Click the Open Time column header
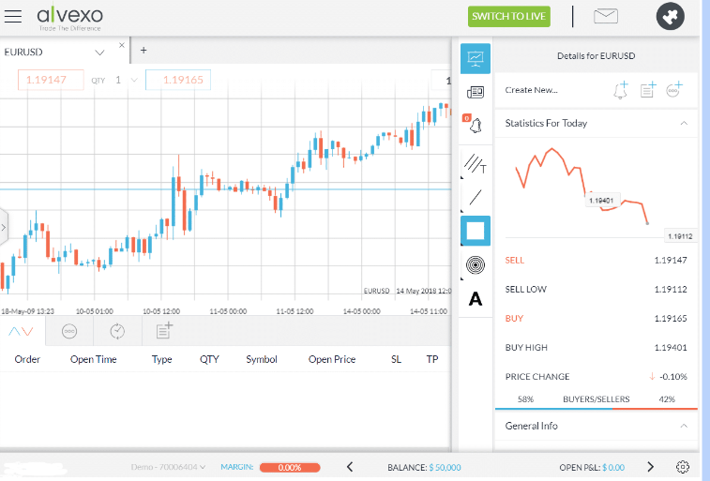The height and width of the screenshot is (481, 710). tap(93, 359)
